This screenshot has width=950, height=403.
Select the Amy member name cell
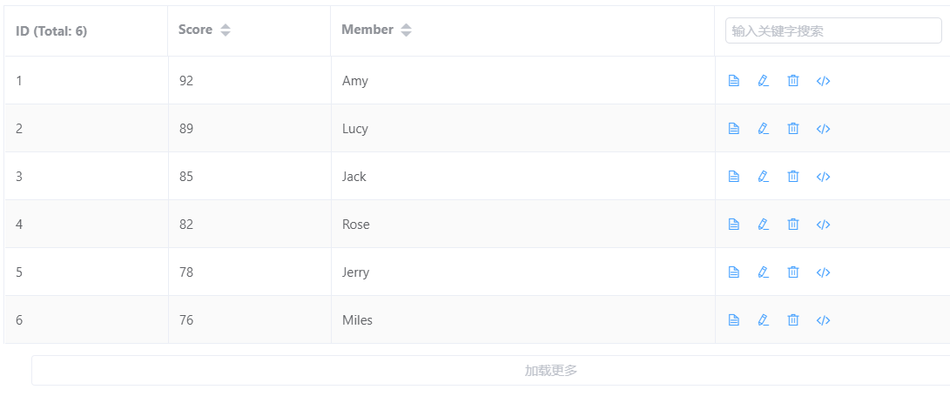(355, 81)
